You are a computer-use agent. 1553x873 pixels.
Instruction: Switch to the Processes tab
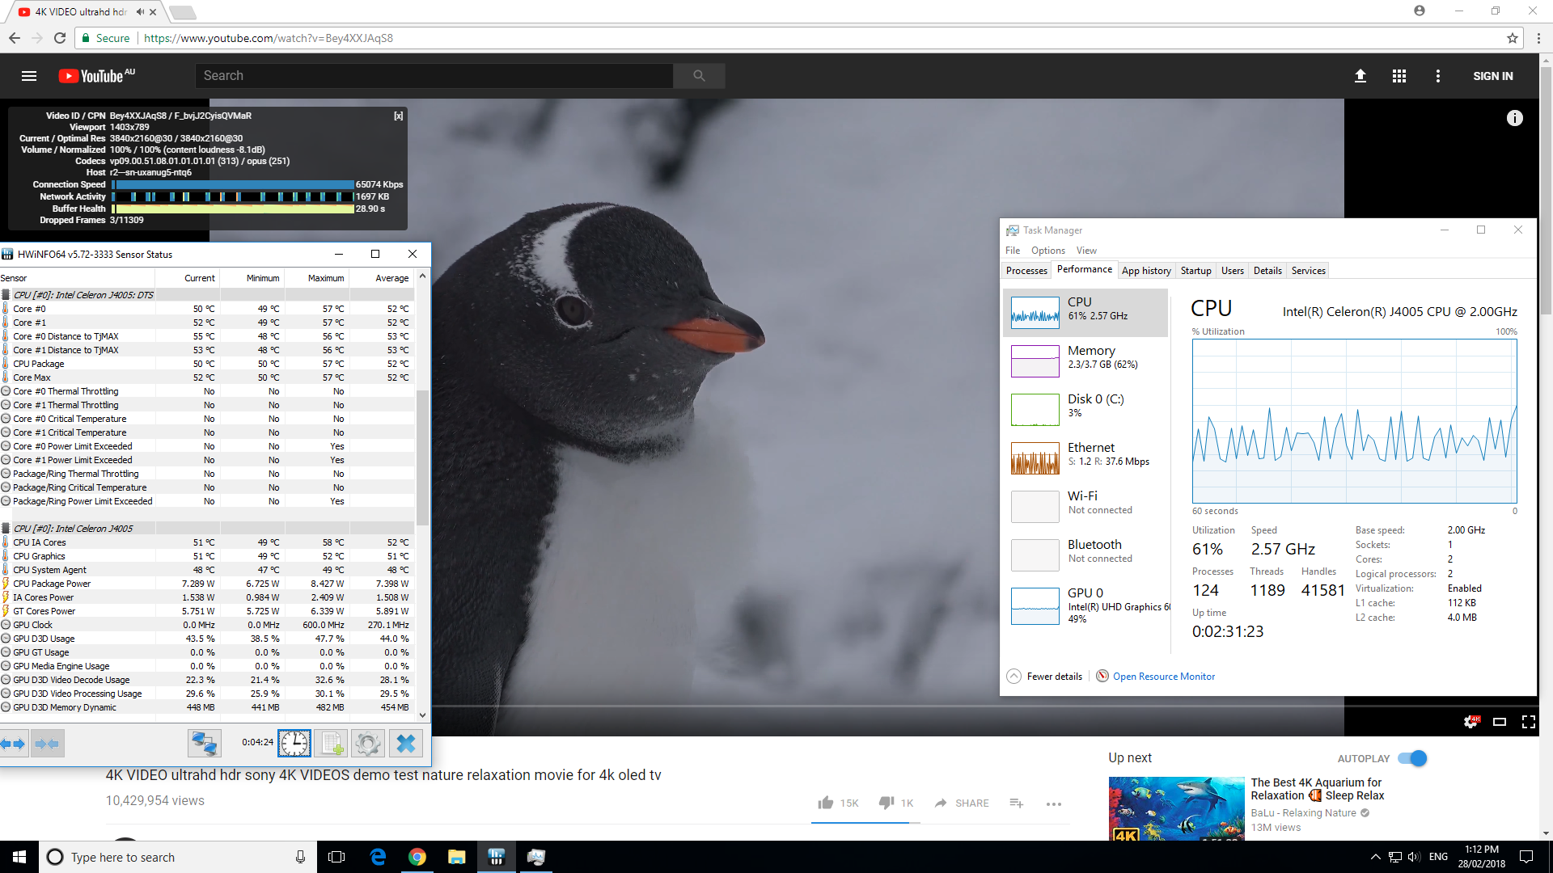(x=1026, y=271)
